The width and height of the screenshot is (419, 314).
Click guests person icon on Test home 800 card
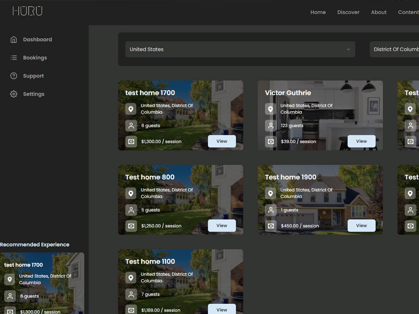click(x=131, y=210)
